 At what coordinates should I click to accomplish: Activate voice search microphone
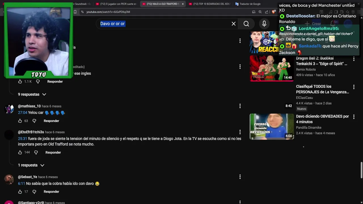264,24
